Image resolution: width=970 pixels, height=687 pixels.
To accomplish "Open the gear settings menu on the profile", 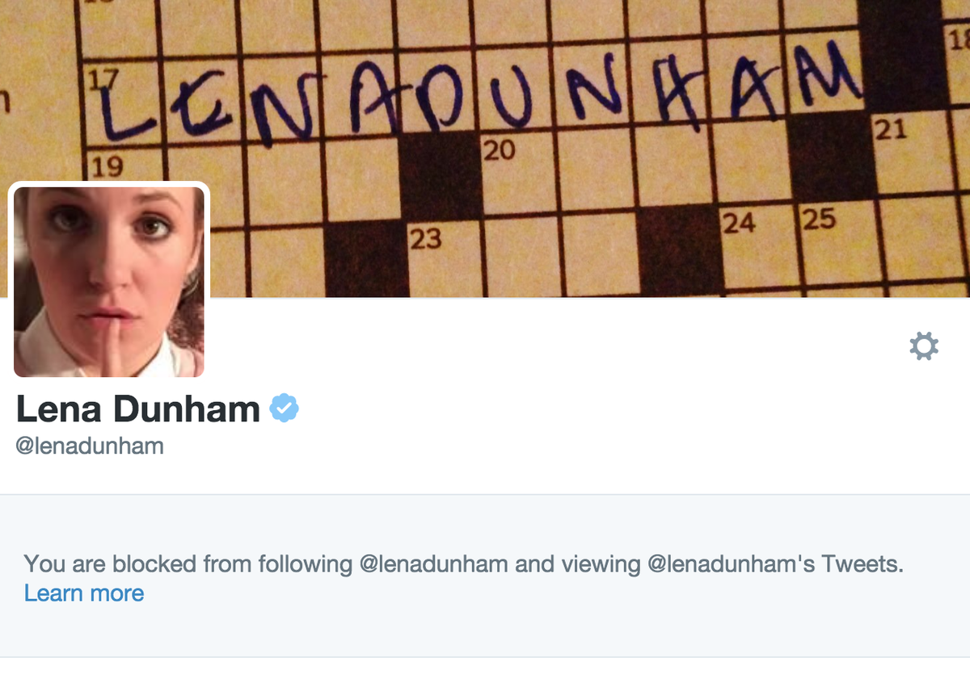I will coord(924,346).
